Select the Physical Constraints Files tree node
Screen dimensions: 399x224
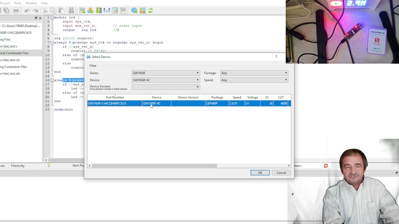point(14,53)
